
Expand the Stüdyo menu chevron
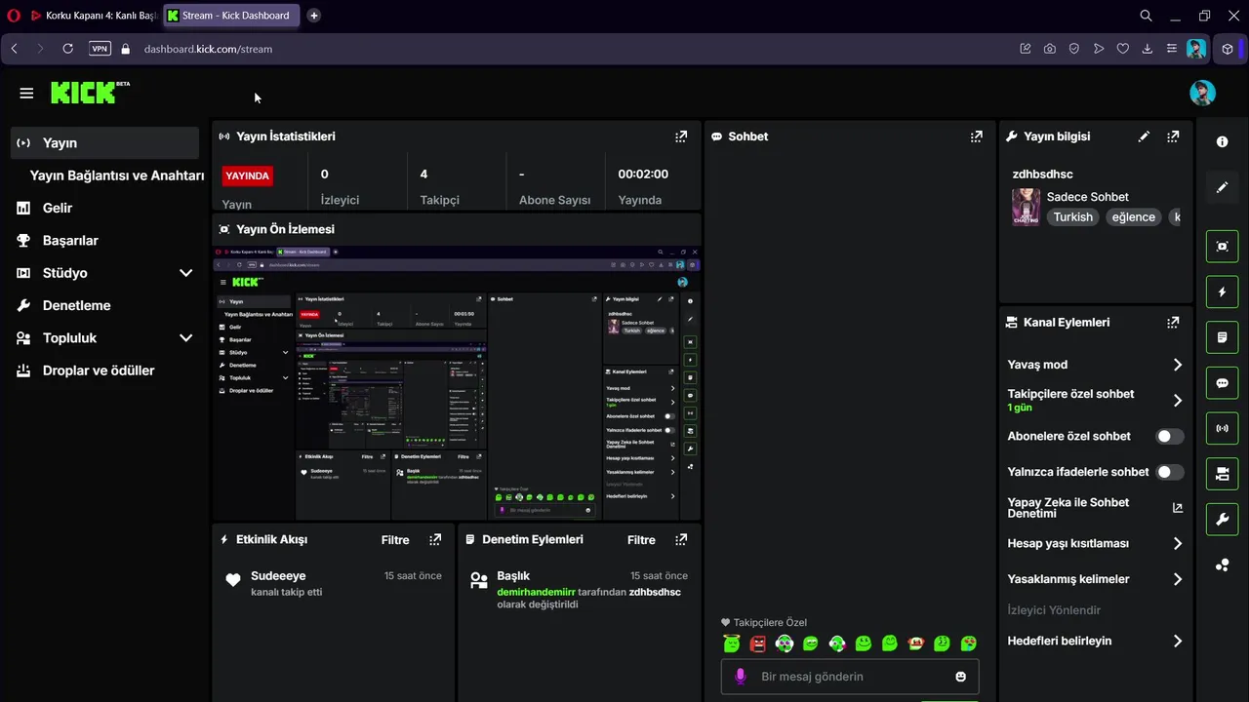click(185, 273)
